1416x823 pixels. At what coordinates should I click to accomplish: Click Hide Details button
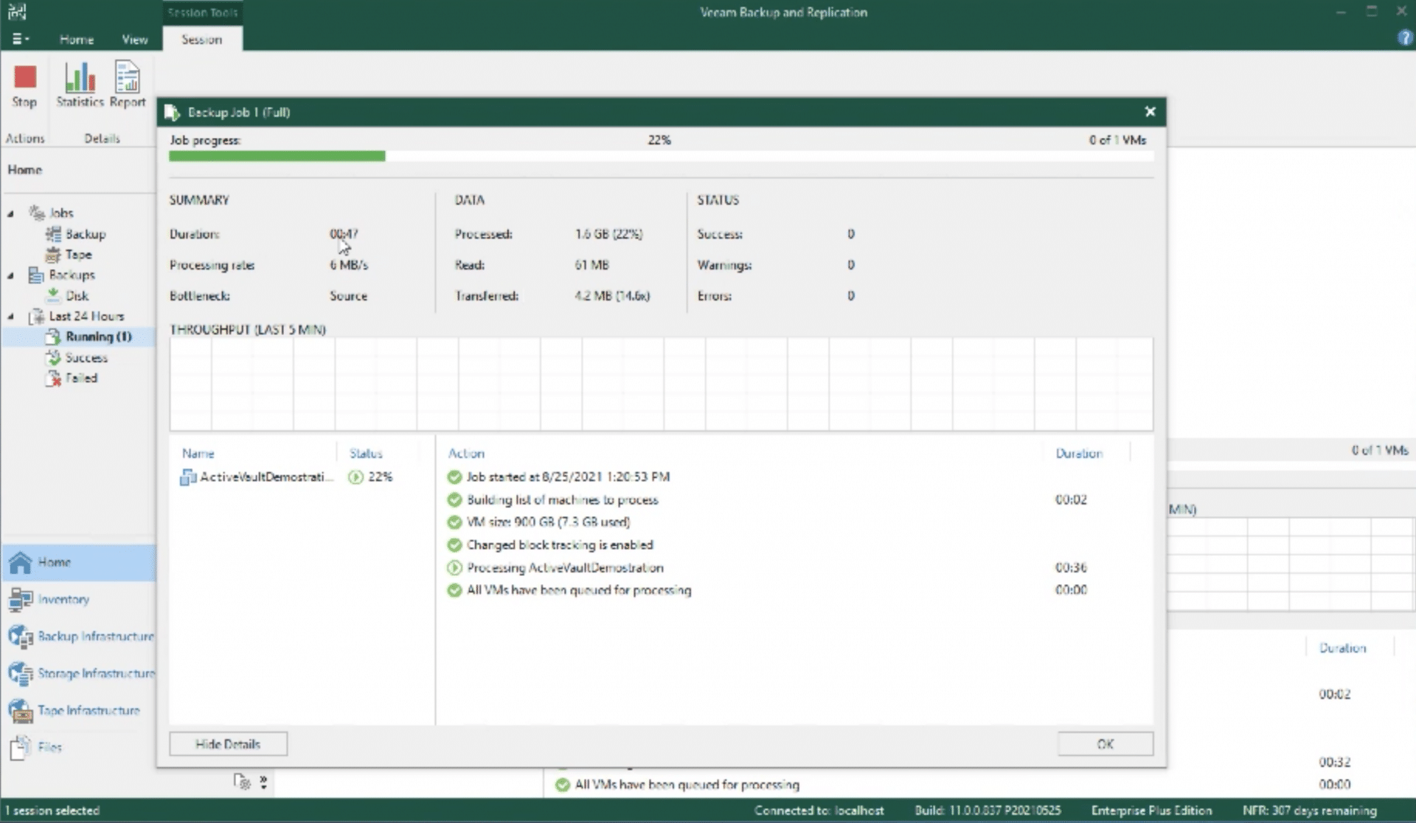pos(228,744)
